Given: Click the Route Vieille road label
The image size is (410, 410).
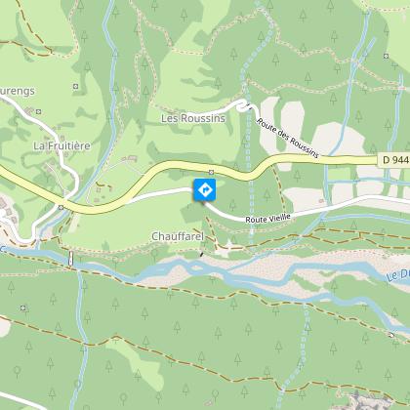Looking at the screenshot, I should (267, 218).
